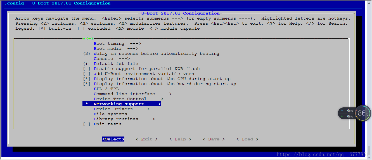372x160 pixels.
Task: Open the Boot media submenu
Action: click(x=116, y=48)
